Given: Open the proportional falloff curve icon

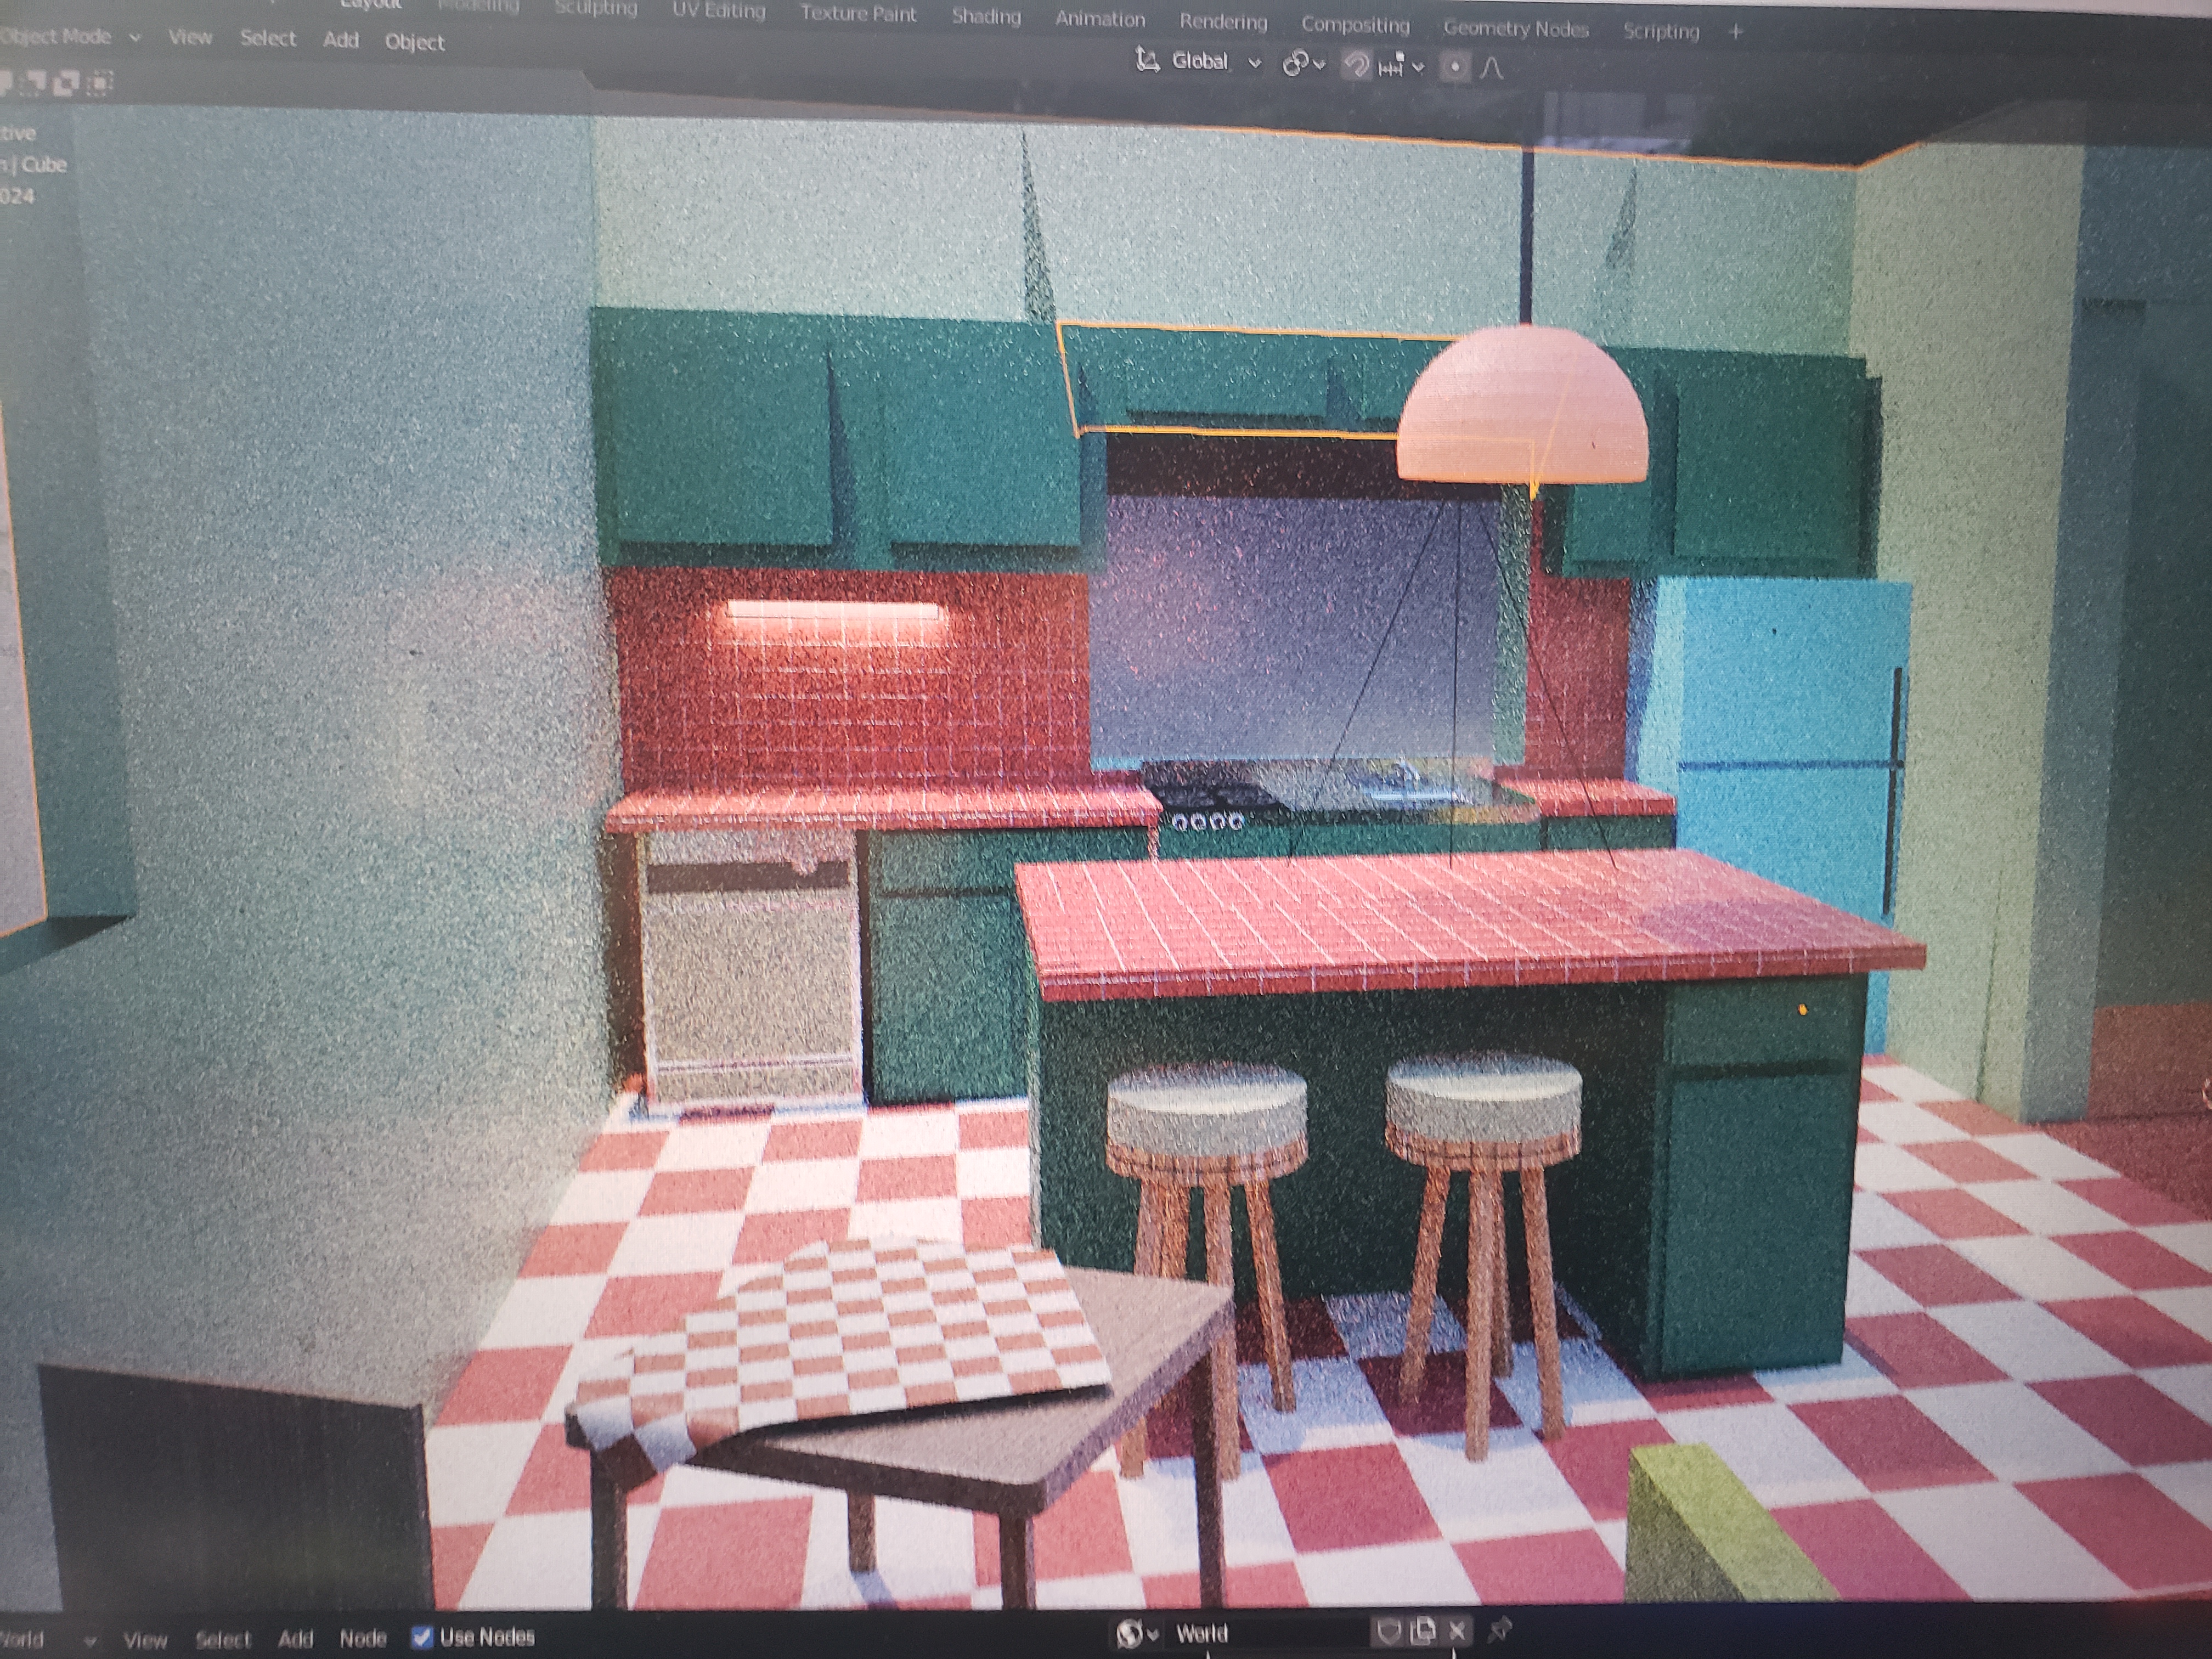Looking at the screenshot, I should pyautogui.click(x=1491, y=68).
